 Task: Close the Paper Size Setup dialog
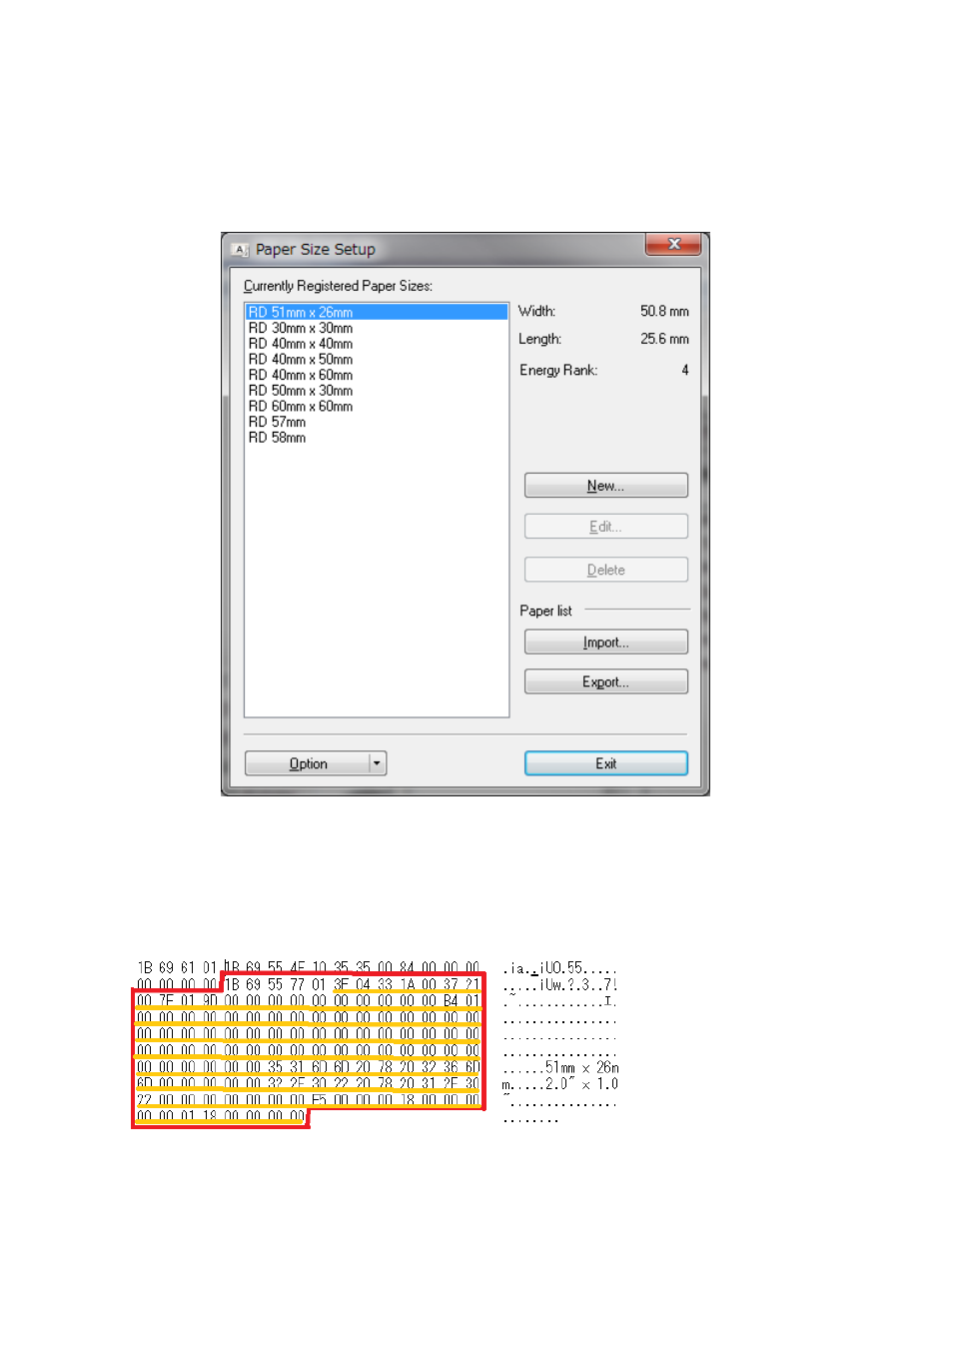674,244
